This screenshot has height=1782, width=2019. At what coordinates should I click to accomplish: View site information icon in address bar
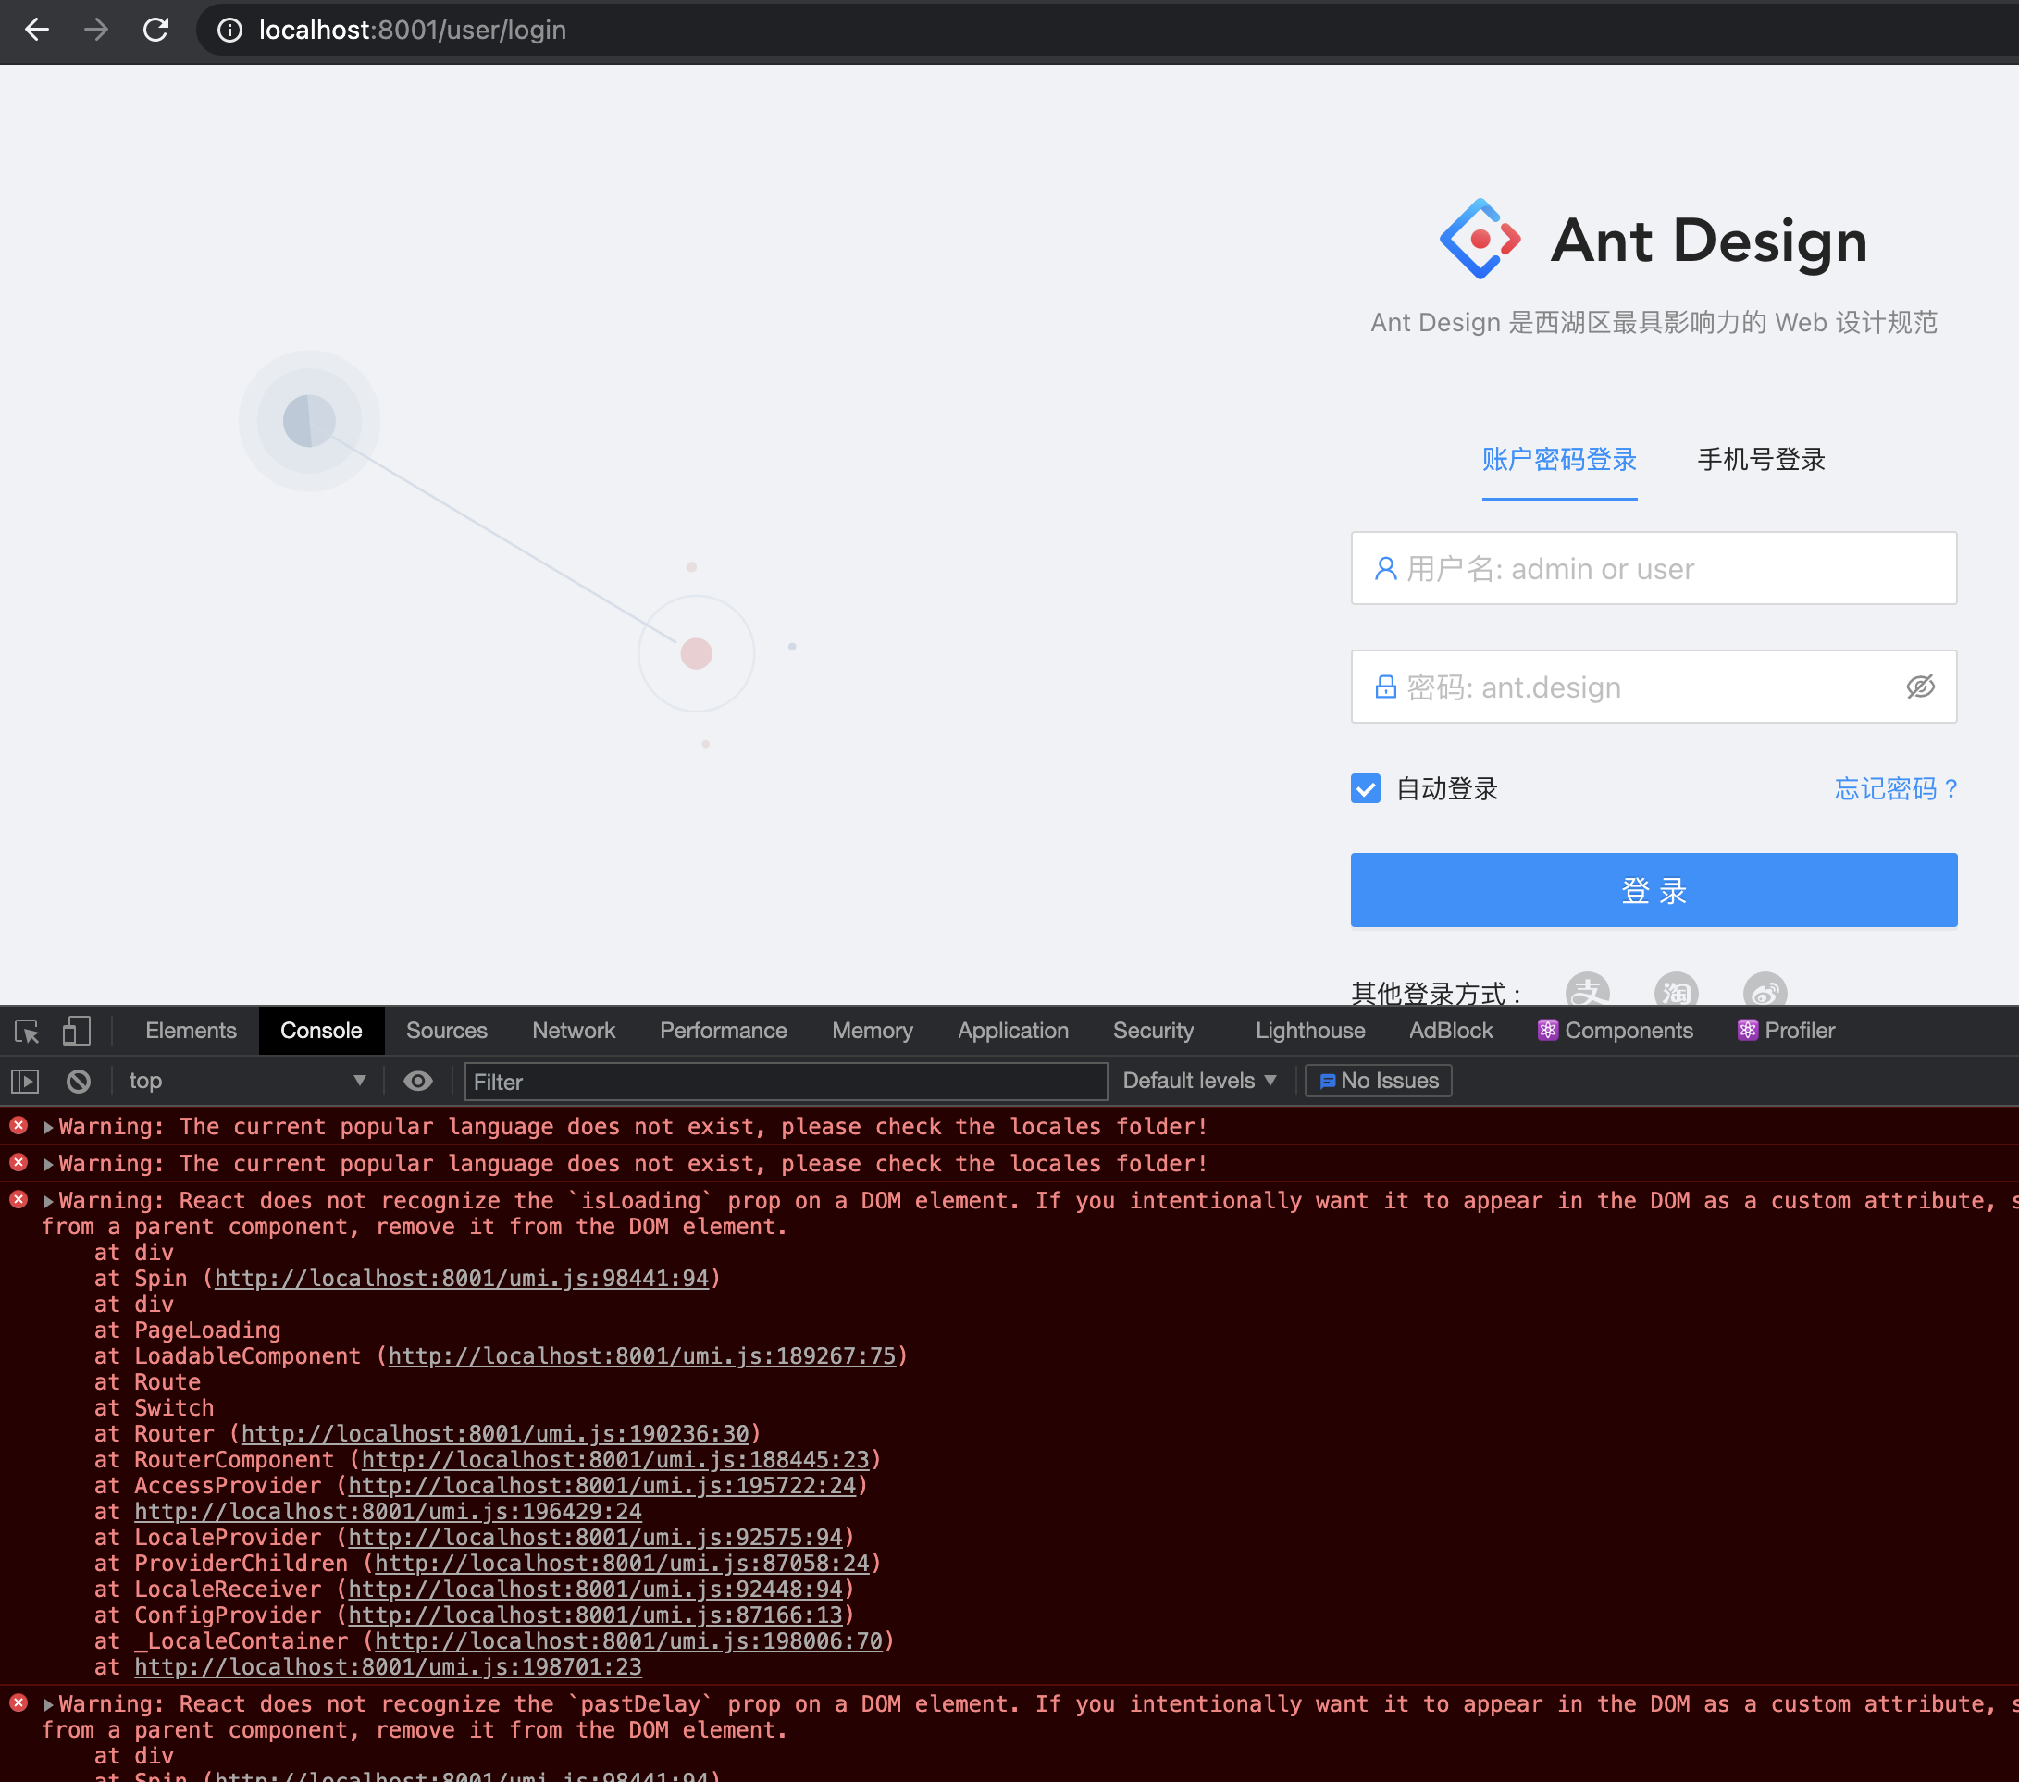229,31
